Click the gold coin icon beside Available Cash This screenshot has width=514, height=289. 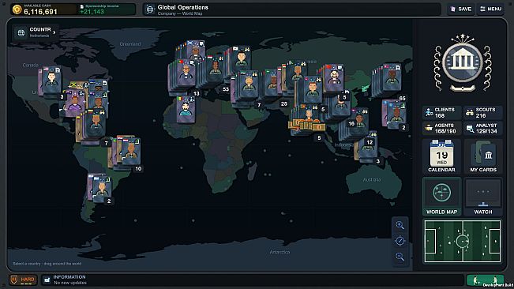coord(17,9)
